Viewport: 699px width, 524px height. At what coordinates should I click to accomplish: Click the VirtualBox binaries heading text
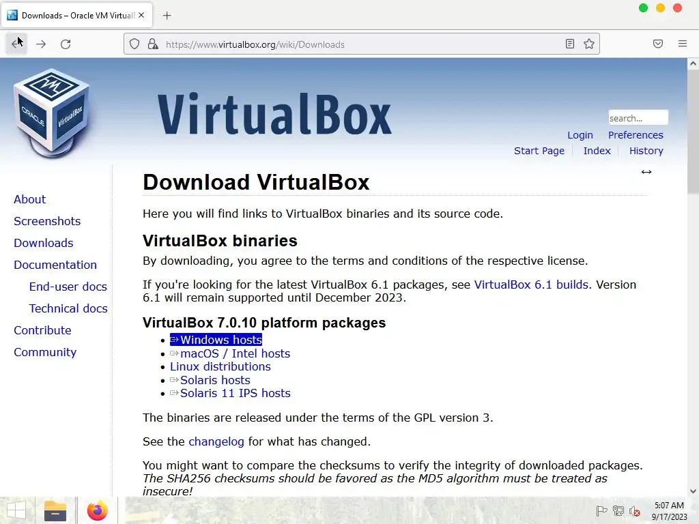tap(220, 241)
